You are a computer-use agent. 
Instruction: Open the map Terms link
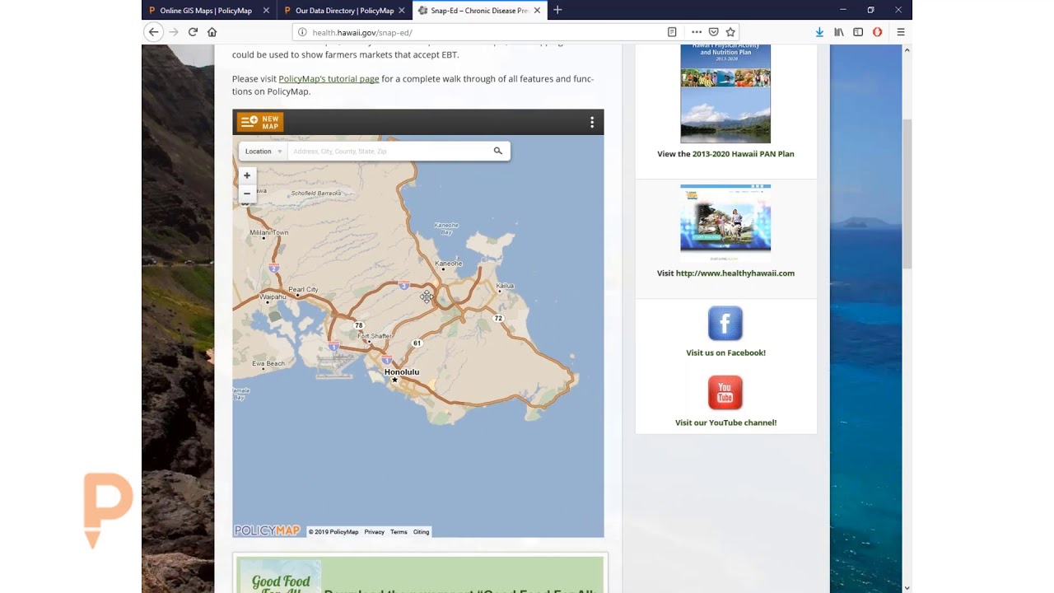click(399, 532)
